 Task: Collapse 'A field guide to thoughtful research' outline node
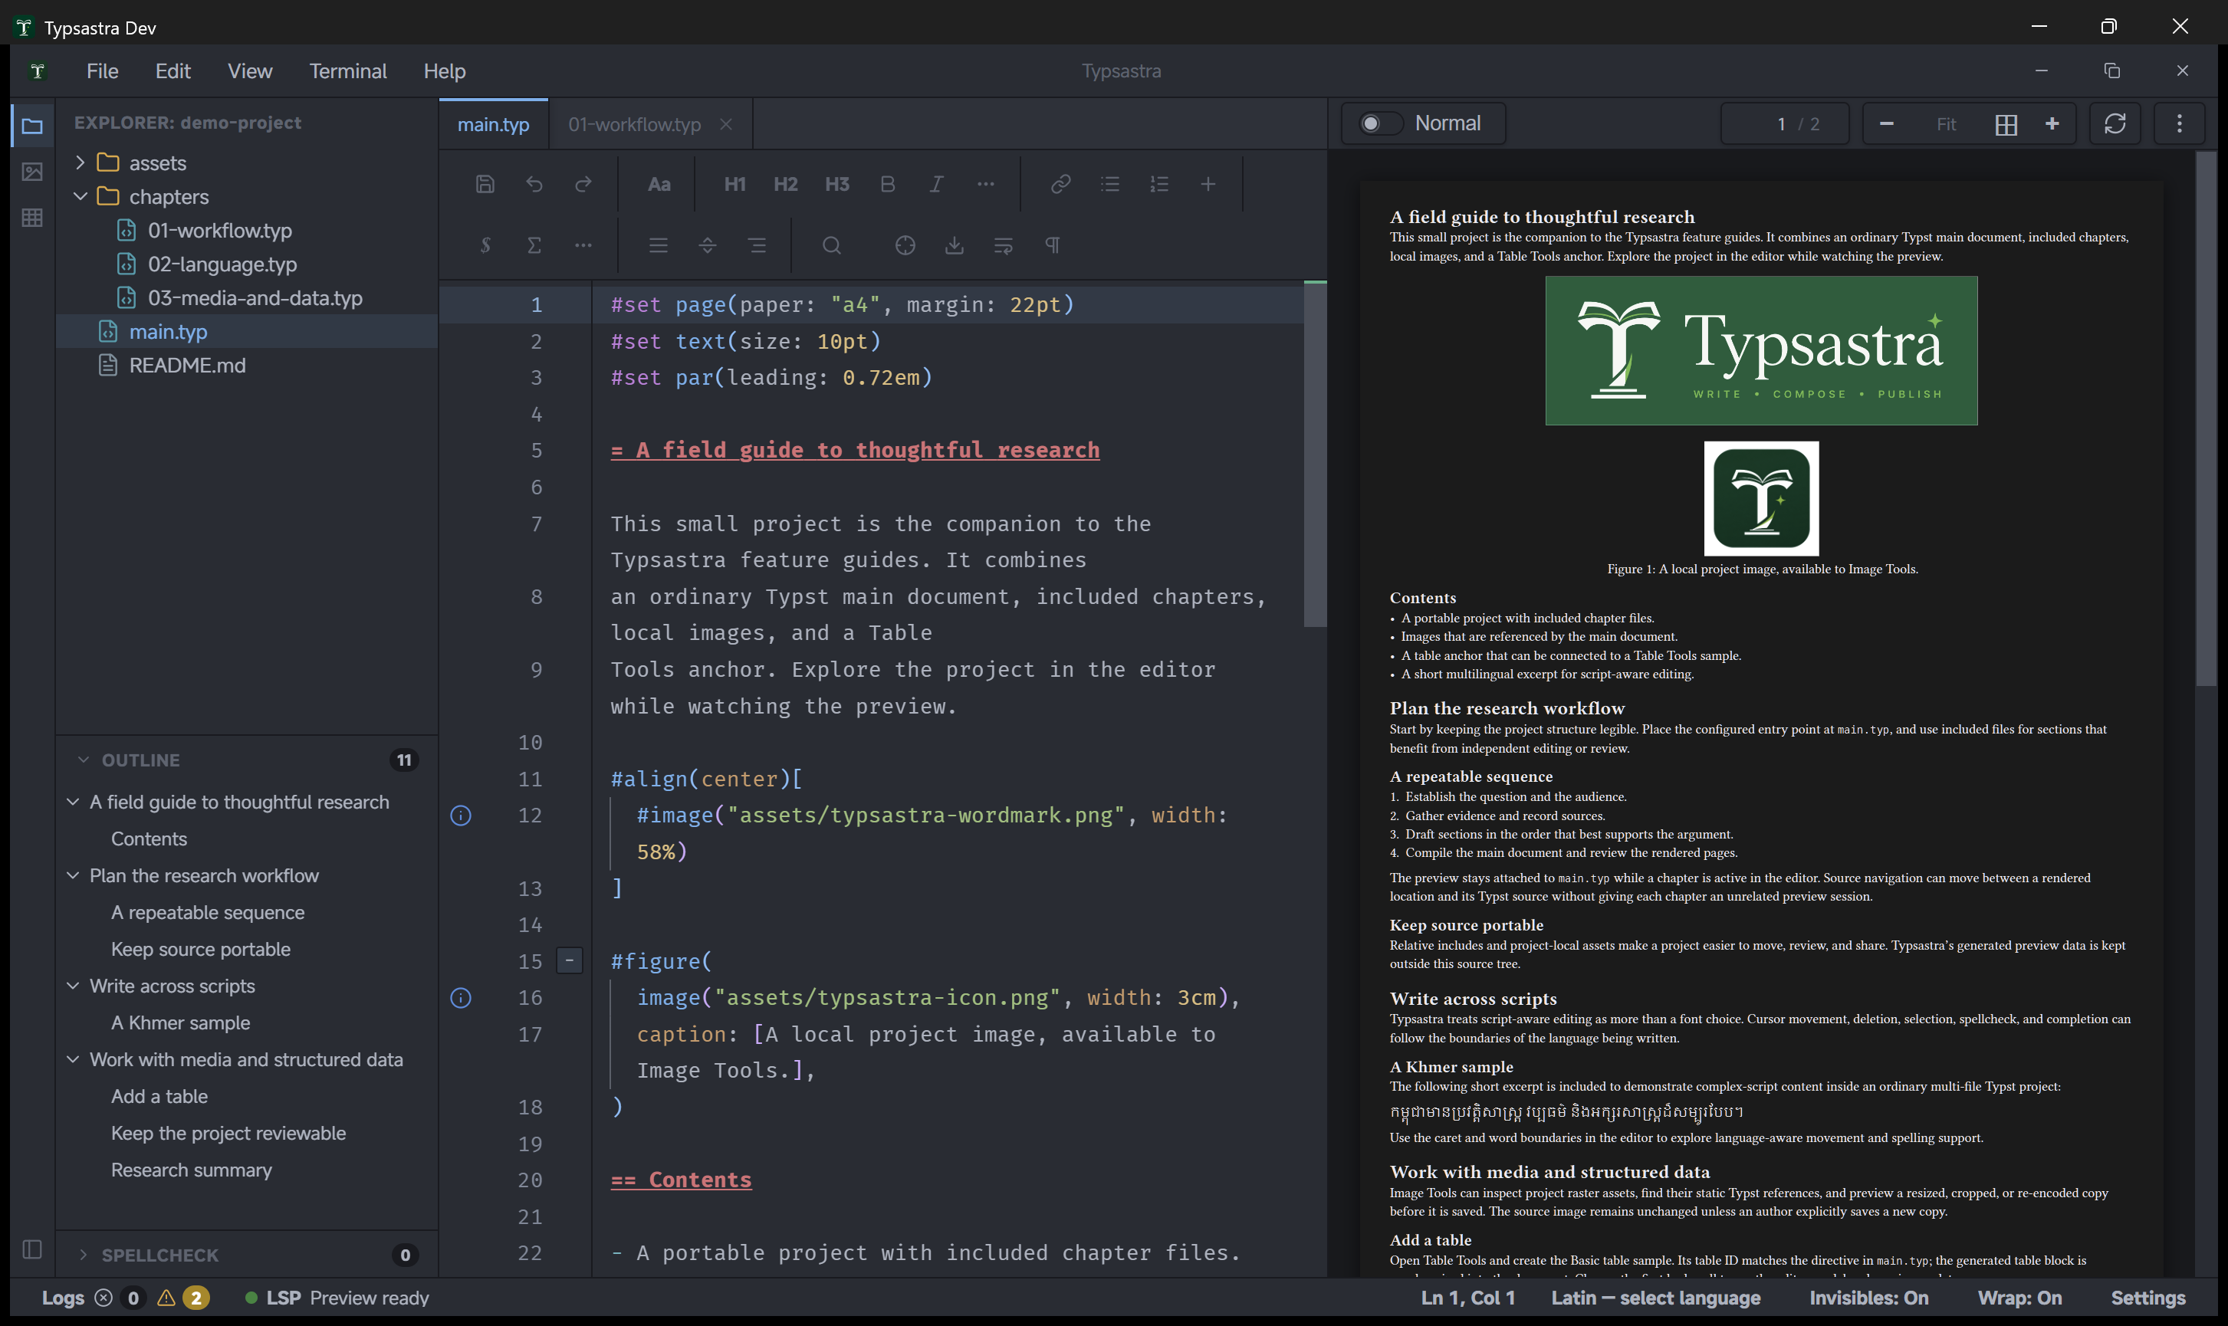click(x=74, y=802)
